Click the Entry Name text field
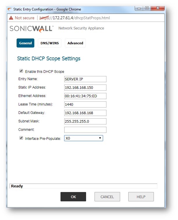178x220 pixels. point(85,79)
